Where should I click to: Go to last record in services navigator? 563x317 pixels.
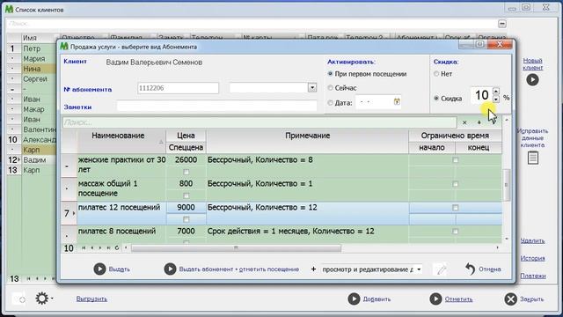(108, 247)
